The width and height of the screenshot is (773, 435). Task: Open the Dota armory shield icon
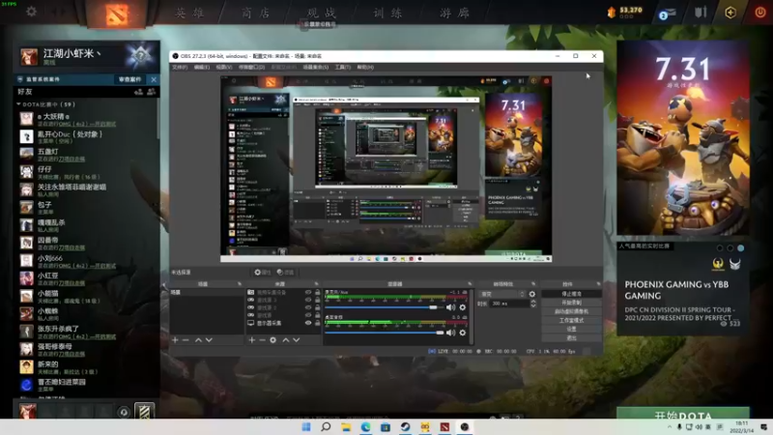pos(701,13)
